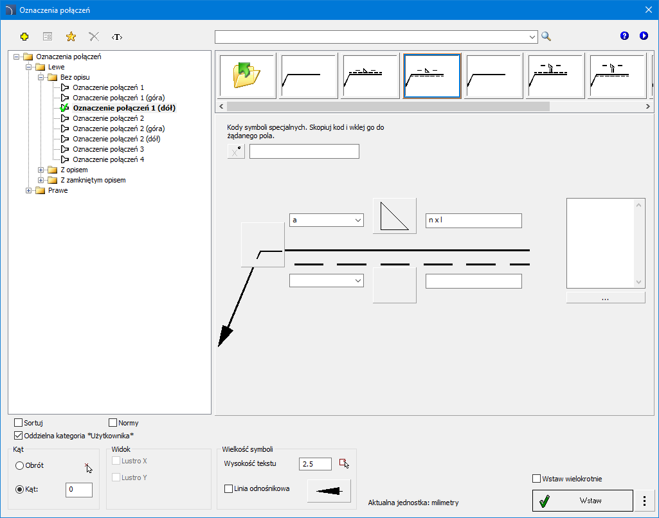This screenshot has width=659, height=518.
Task: Click the star favorites icon
Action: coord(71,37)
